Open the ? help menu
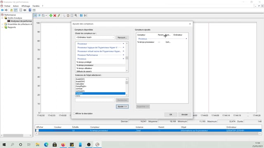Viewport: 264px width, 148px height. pyautogui.click(x=42, y=6)
